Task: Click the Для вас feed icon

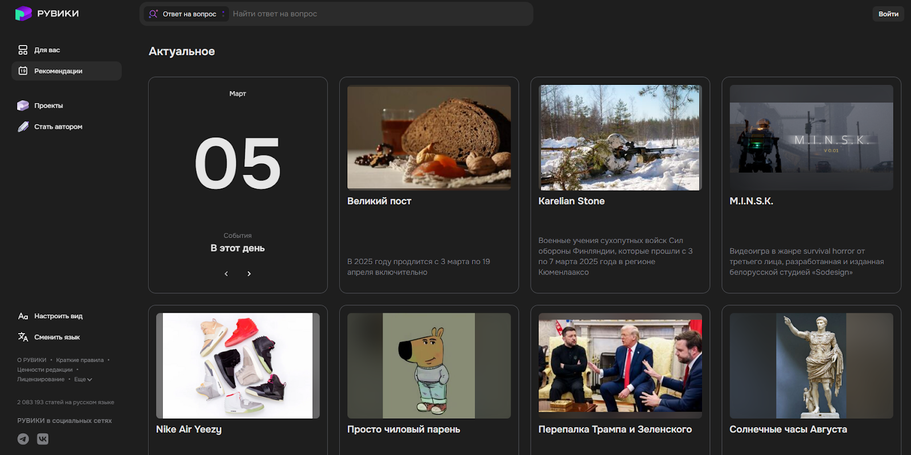Action: tap(23, 50)
